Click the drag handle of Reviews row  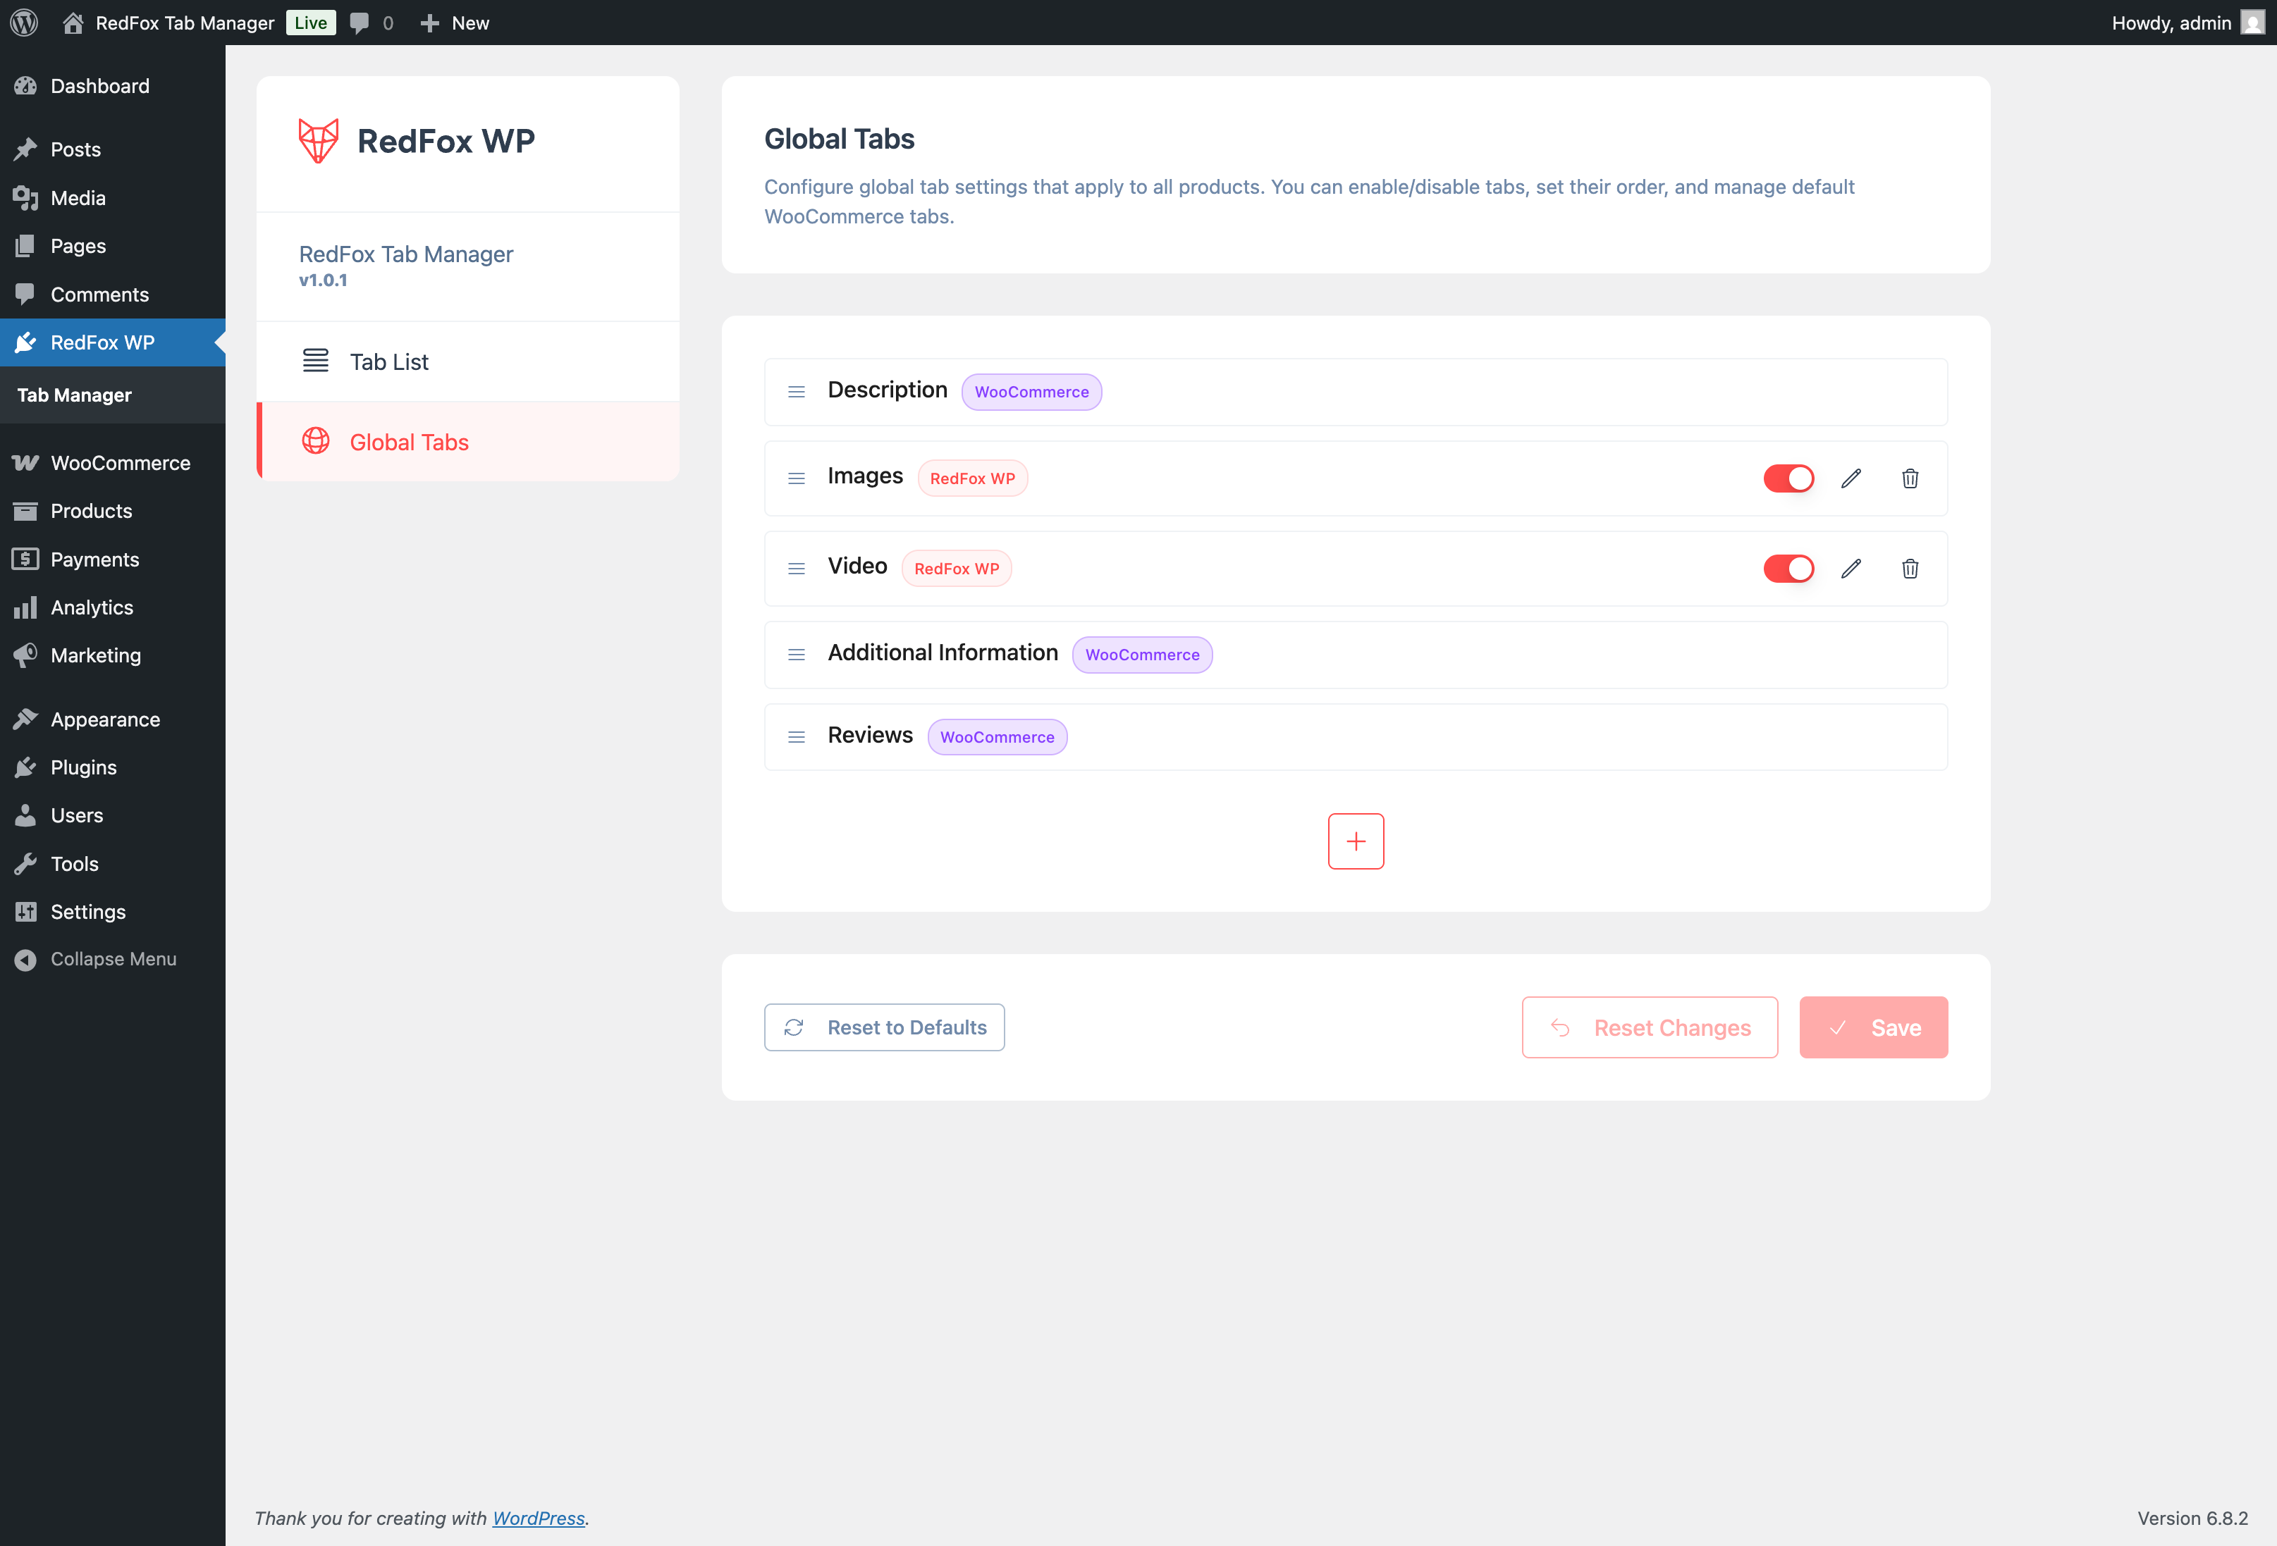point(797,737)
